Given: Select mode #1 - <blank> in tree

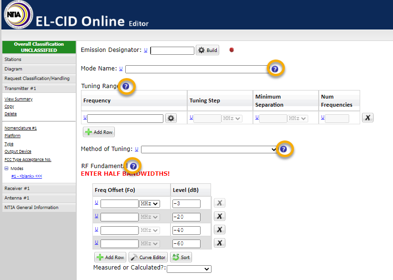Looking at the screenshot, I should [x=27, y=176].
